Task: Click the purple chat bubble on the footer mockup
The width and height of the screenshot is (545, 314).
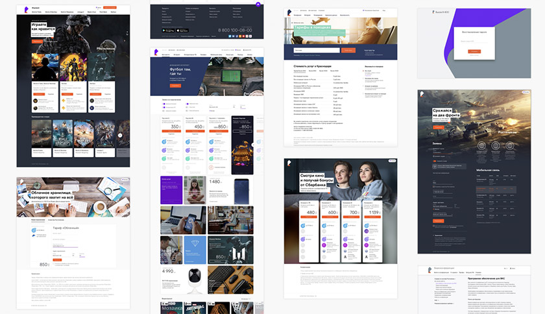Action: coord(258,4)
